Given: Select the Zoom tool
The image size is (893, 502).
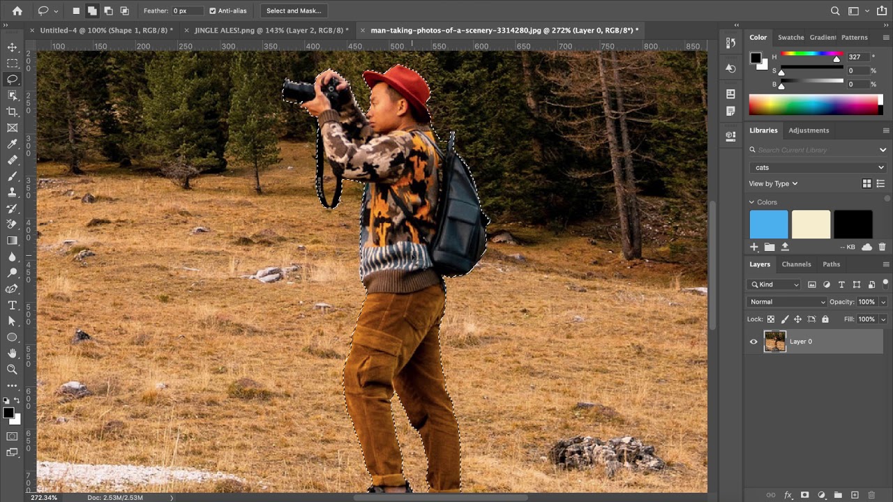Looking at the screenshot, I should (x=12, y=370).
